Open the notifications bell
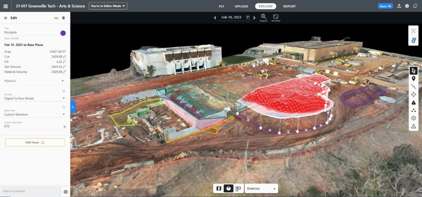The image size is (422, 197). click(x=414, y=6)
